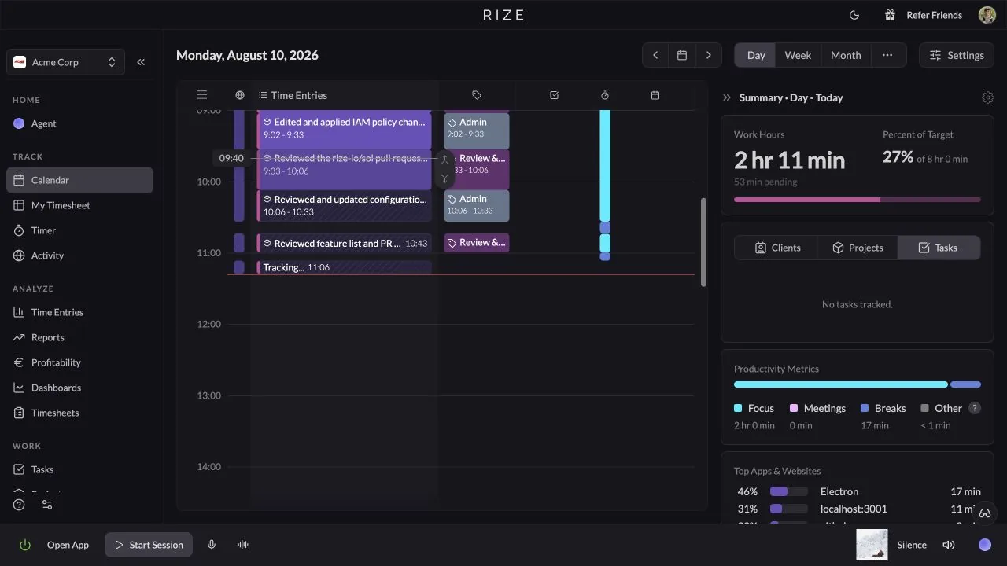Click the globe column icon
This screenshot has width=1007, height=566.
[240, 95]
